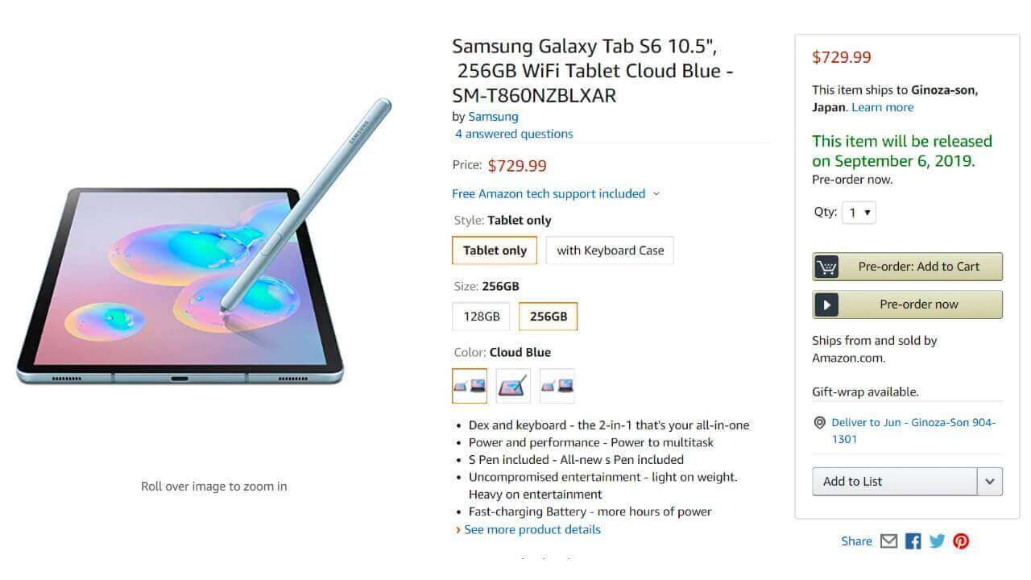Choose the with Keyboard Case style
The height and width of the screenshot is (580, 1031).
pyautogui.click(x=610, y=251)
